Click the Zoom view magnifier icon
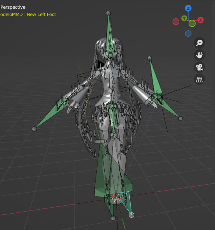Screen dimensions: 215x230 [x=199, y=43]
